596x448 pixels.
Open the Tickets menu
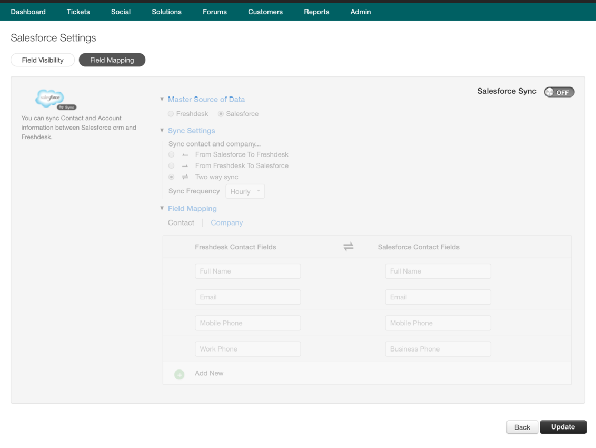(x=78, y=11)
